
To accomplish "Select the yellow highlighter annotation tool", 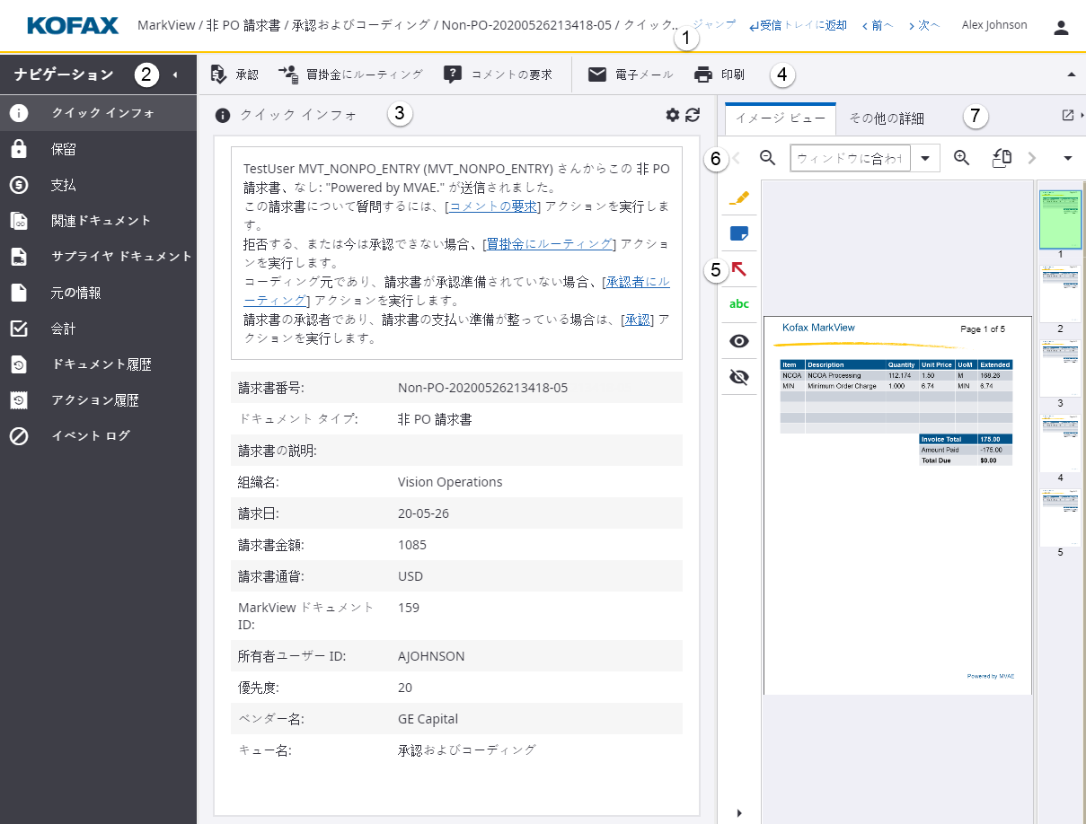I will point(738,197).
